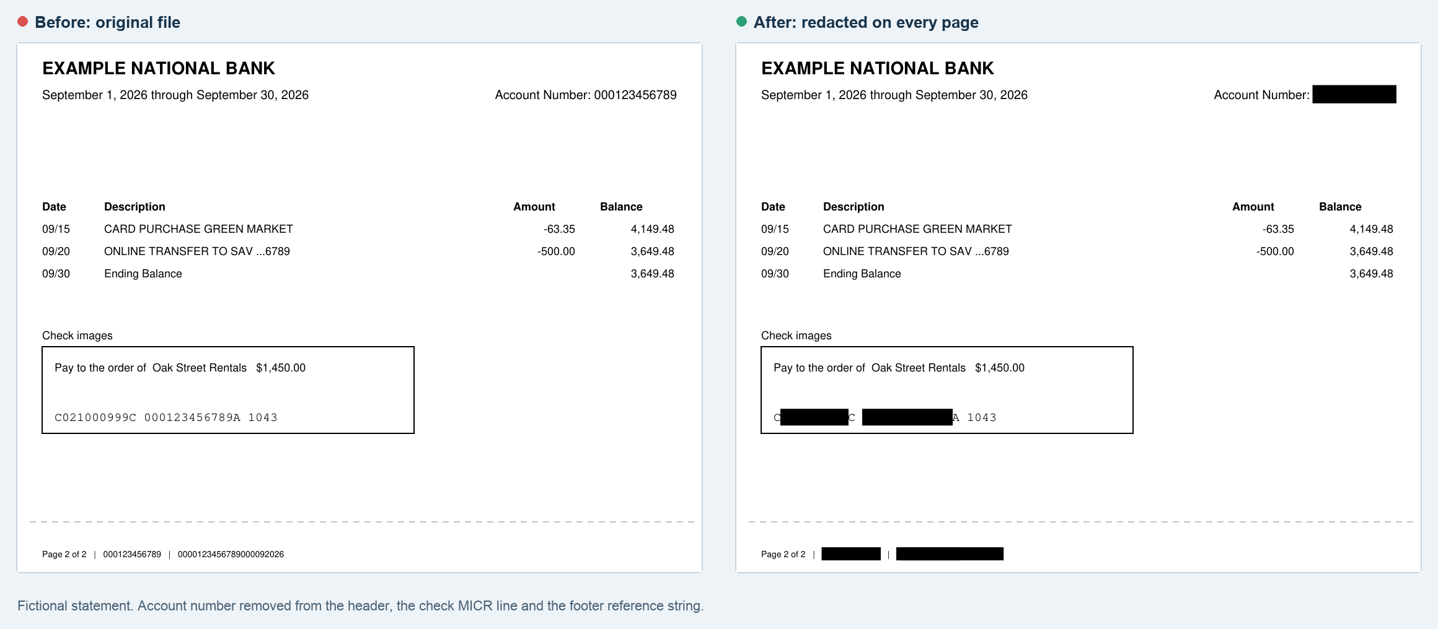
Task: Click 'Ending Balance' in the After document
Action: click(862, 274)
